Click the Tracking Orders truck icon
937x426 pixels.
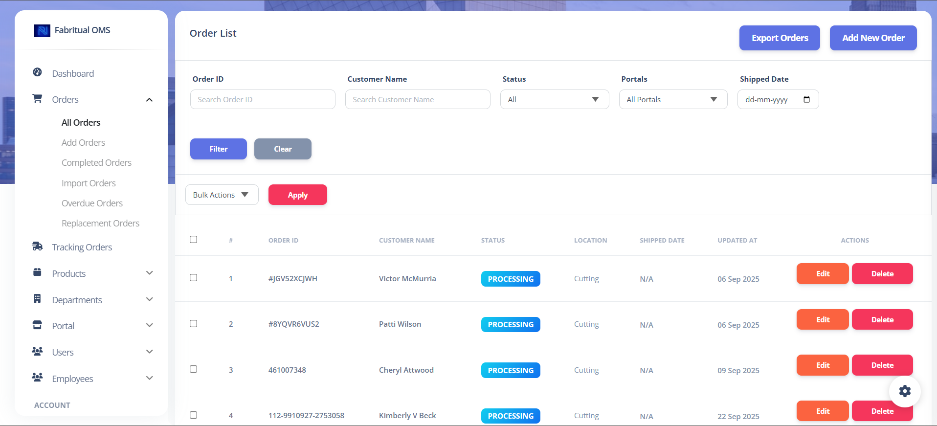click(x=37, y=246)
